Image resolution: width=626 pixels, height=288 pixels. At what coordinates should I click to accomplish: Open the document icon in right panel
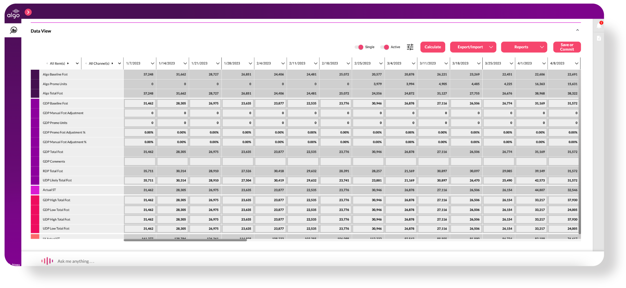[599, 38]
